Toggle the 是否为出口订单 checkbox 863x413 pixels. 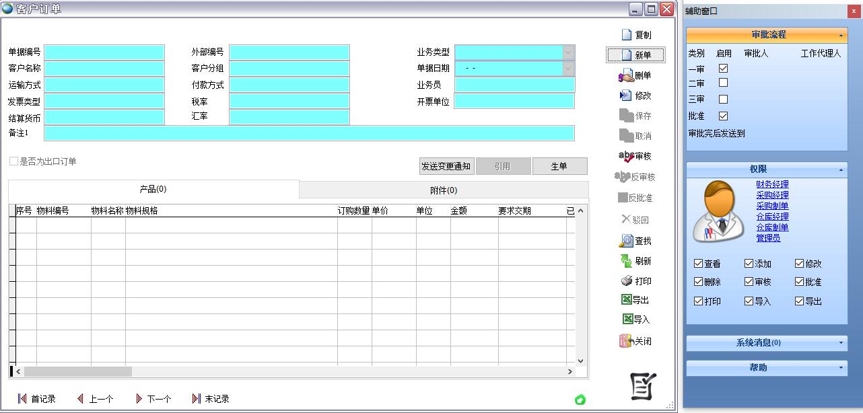coord(13,161)
